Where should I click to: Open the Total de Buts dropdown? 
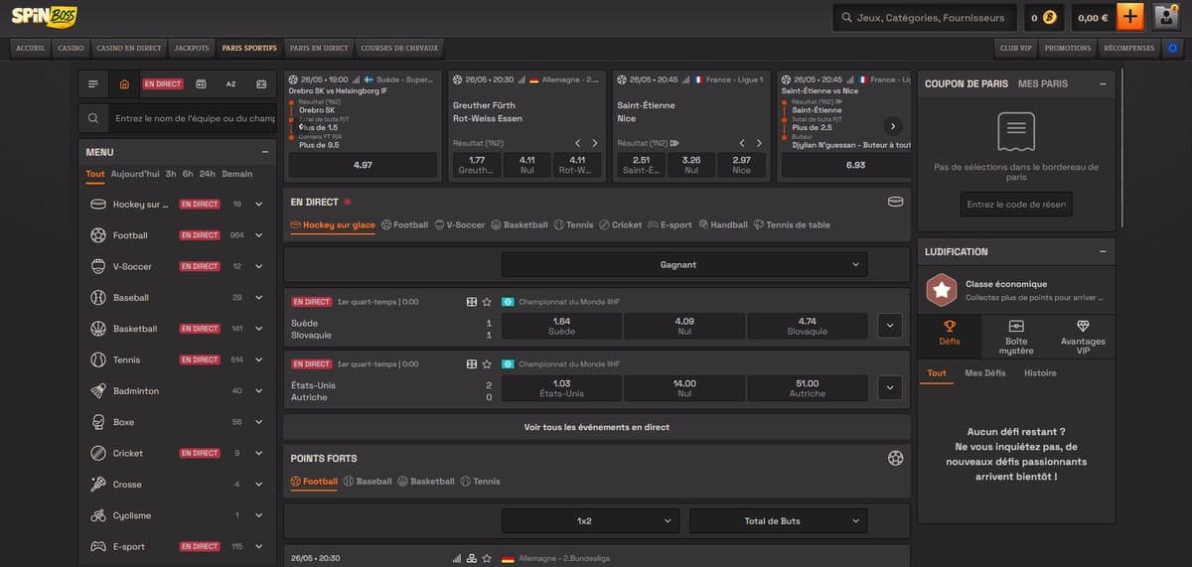pos(778,520)
